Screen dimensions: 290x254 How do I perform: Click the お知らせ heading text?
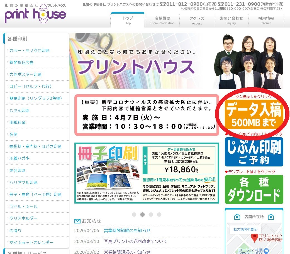point(91,221)
